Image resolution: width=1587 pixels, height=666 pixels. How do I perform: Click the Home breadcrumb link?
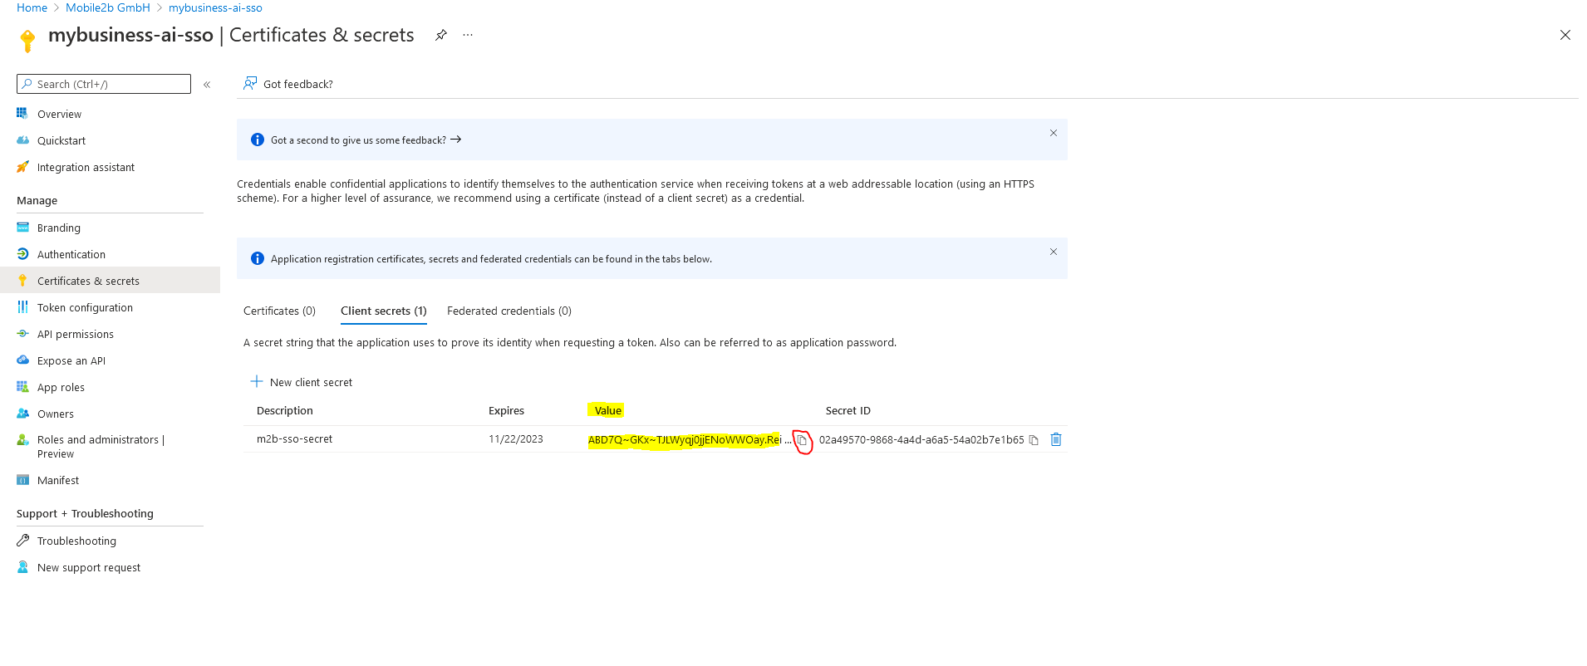(32, 7)
